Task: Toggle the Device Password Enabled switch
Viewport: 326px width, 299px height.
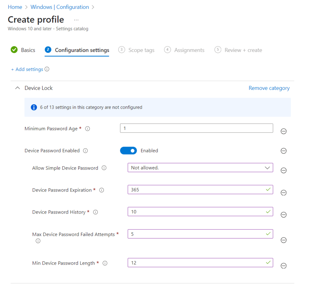Action: coord(128,150)
